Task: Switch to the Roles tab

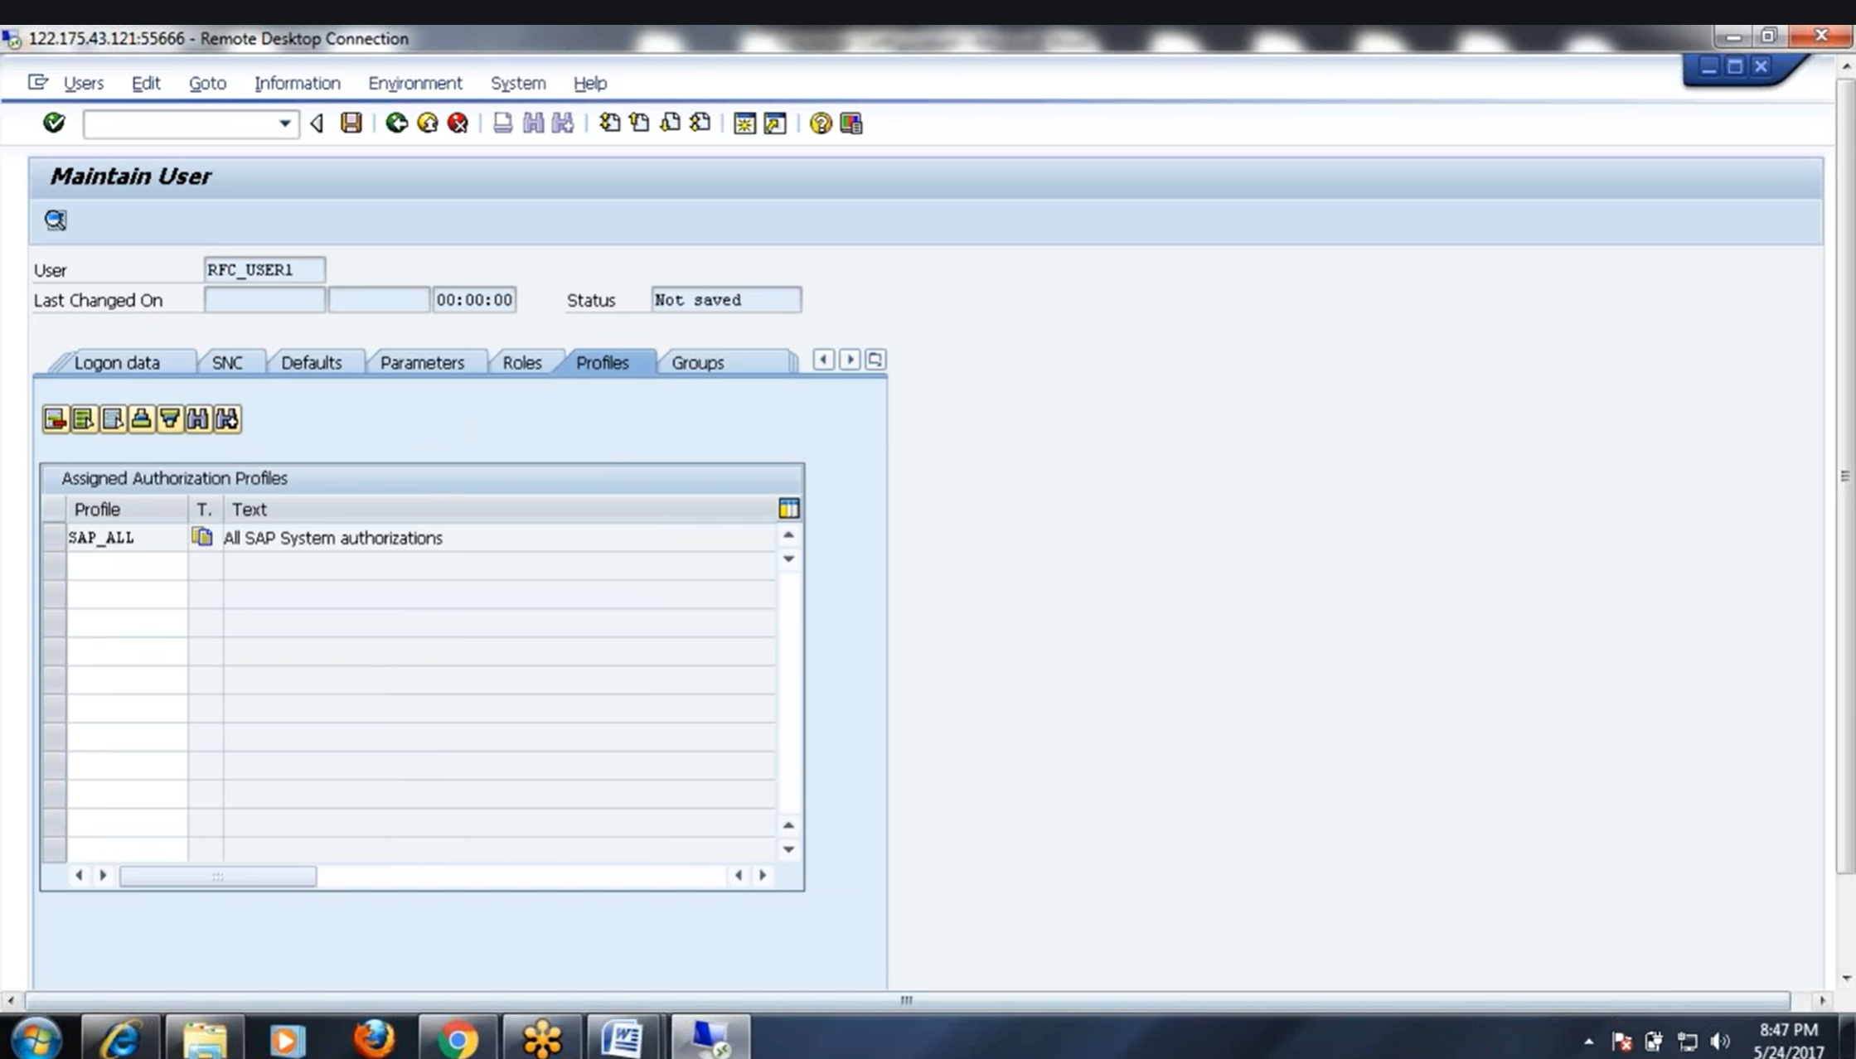Action: [522, 362]
